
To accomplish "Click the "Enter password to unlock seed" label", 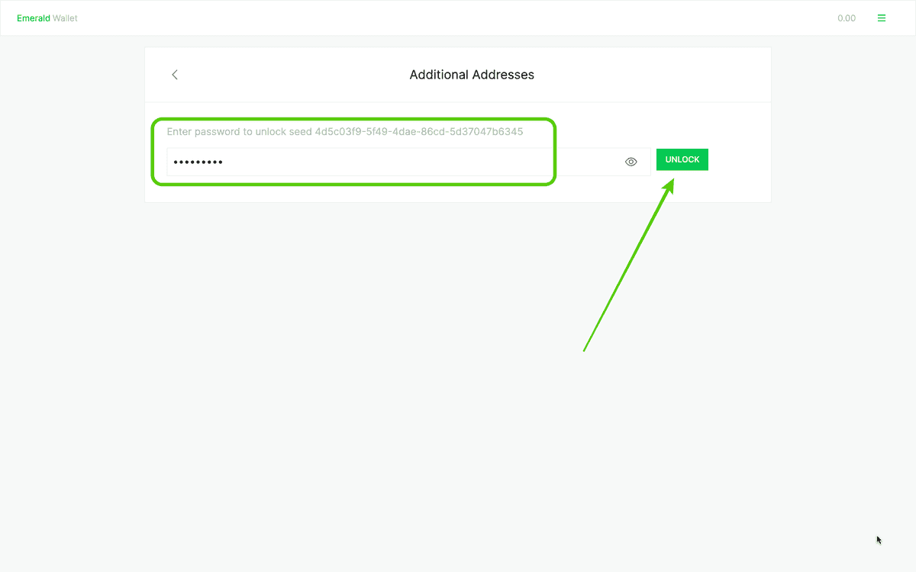I will click(240, 132).
